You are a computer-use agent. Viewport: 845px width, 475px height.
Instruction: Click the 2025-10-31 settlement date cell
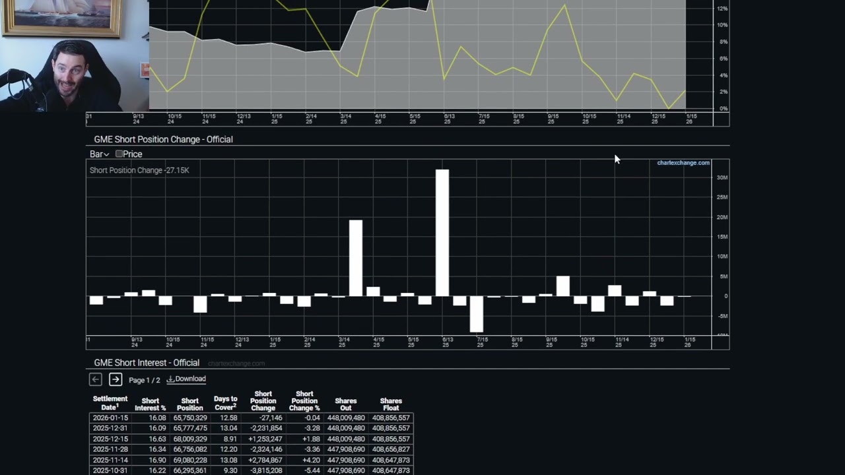pyautogui.click(x=110, y=470)
